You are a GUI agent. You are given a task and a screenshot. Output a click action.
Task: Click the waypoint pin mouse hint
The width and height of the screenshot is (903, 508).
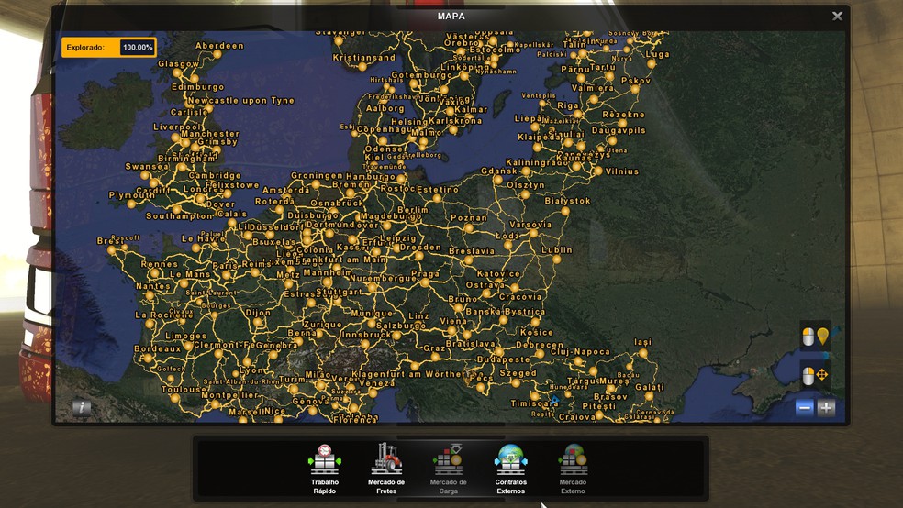(x=815, y=337)
